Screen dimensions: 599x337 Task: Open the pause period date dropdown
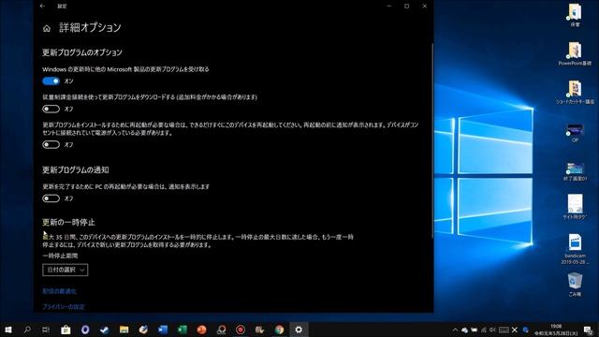click(66, 270)
